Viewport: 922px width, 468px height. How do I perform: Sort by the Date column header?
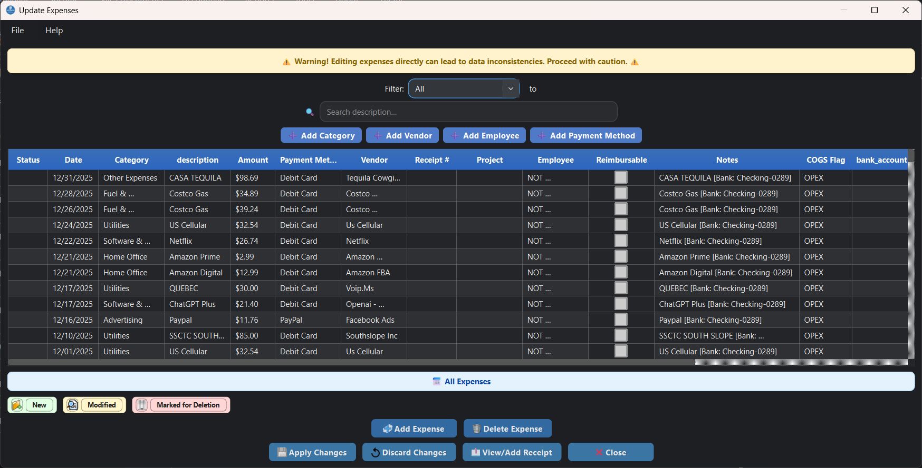pyautogui.click(x=73, y=160)
